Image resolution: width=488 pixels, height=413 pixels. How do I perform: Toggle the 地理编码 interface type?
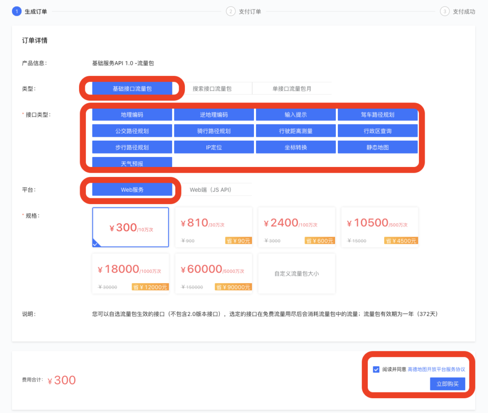[132, 115]
